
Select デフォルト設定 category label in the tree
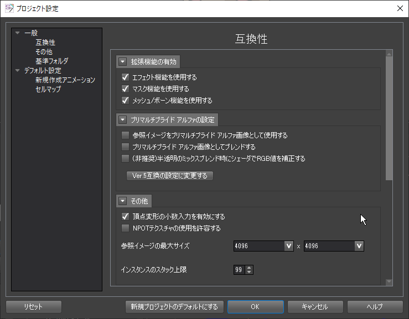coord(43,70)
